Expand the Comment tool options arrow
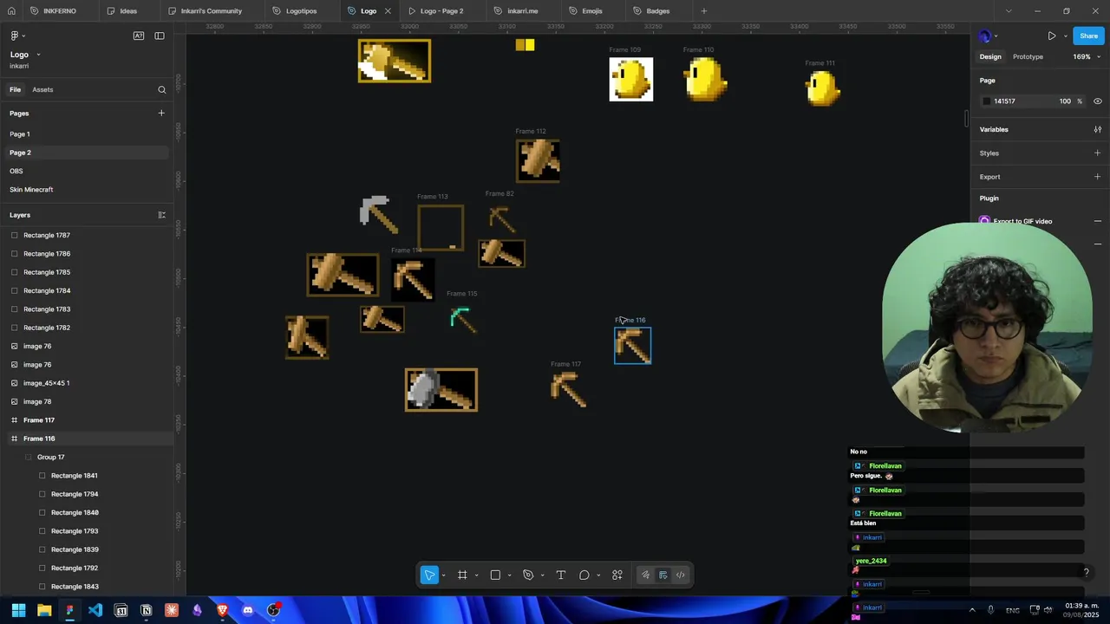The width and height of the screenshot is (1110, 624). (598, 575)
